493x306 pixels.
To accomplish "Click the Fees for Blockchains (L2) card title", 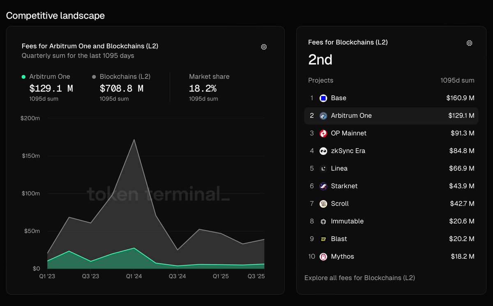I will pyautogui.click(x=348, y=42).
